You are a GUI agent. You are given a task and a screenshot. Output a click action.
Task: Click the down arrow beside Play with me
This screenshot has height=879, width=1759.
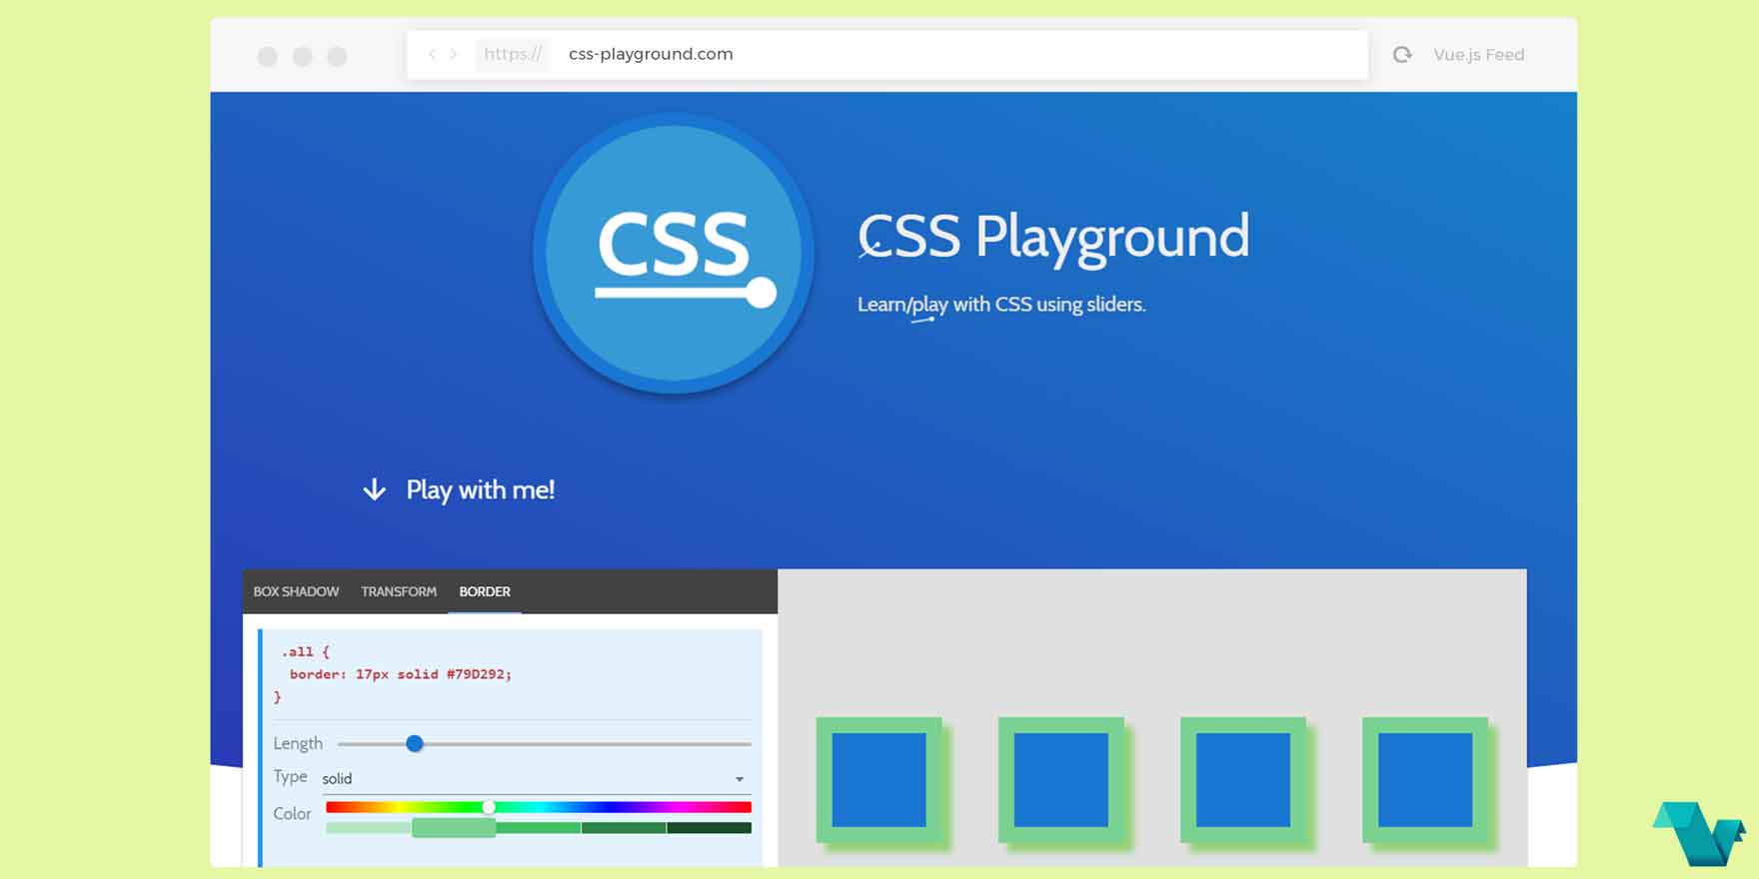tap(374, 489)
